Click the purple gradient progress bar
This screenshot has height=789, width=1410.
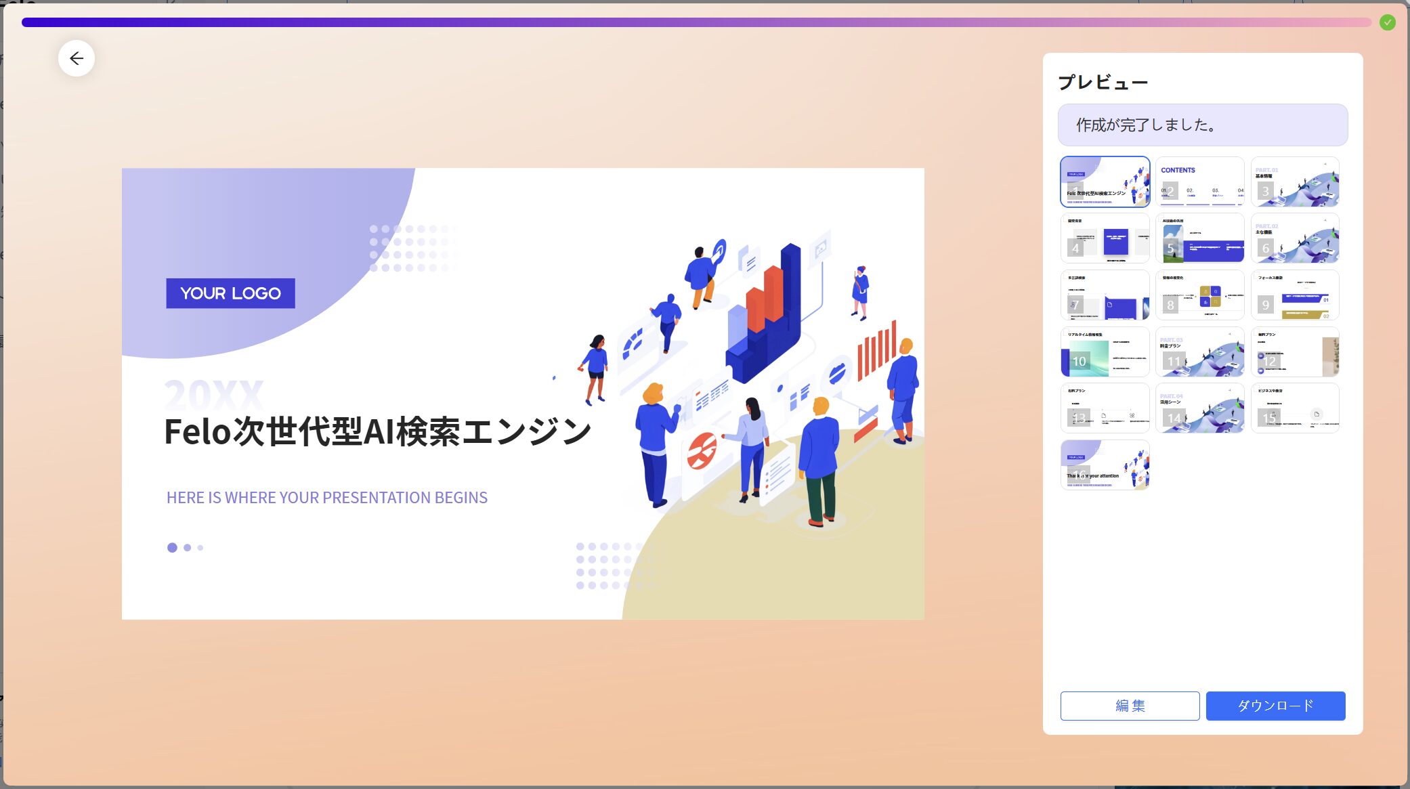(x=697, y=22)
